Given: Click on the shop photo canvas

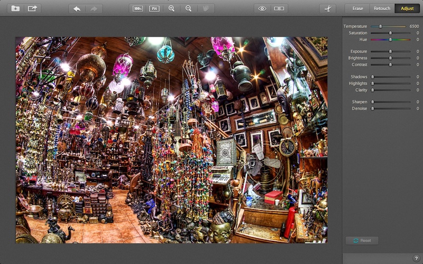Looking at the screenshot, I should 171,140.
